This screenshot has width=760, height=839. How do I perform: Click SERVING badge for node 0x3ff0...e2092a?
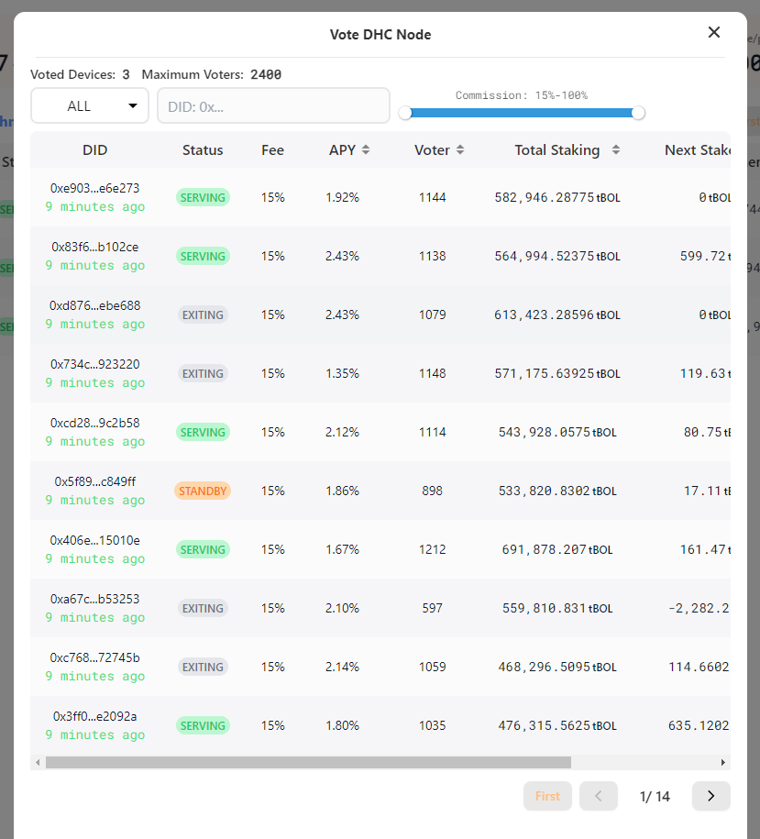click(203, 725)
